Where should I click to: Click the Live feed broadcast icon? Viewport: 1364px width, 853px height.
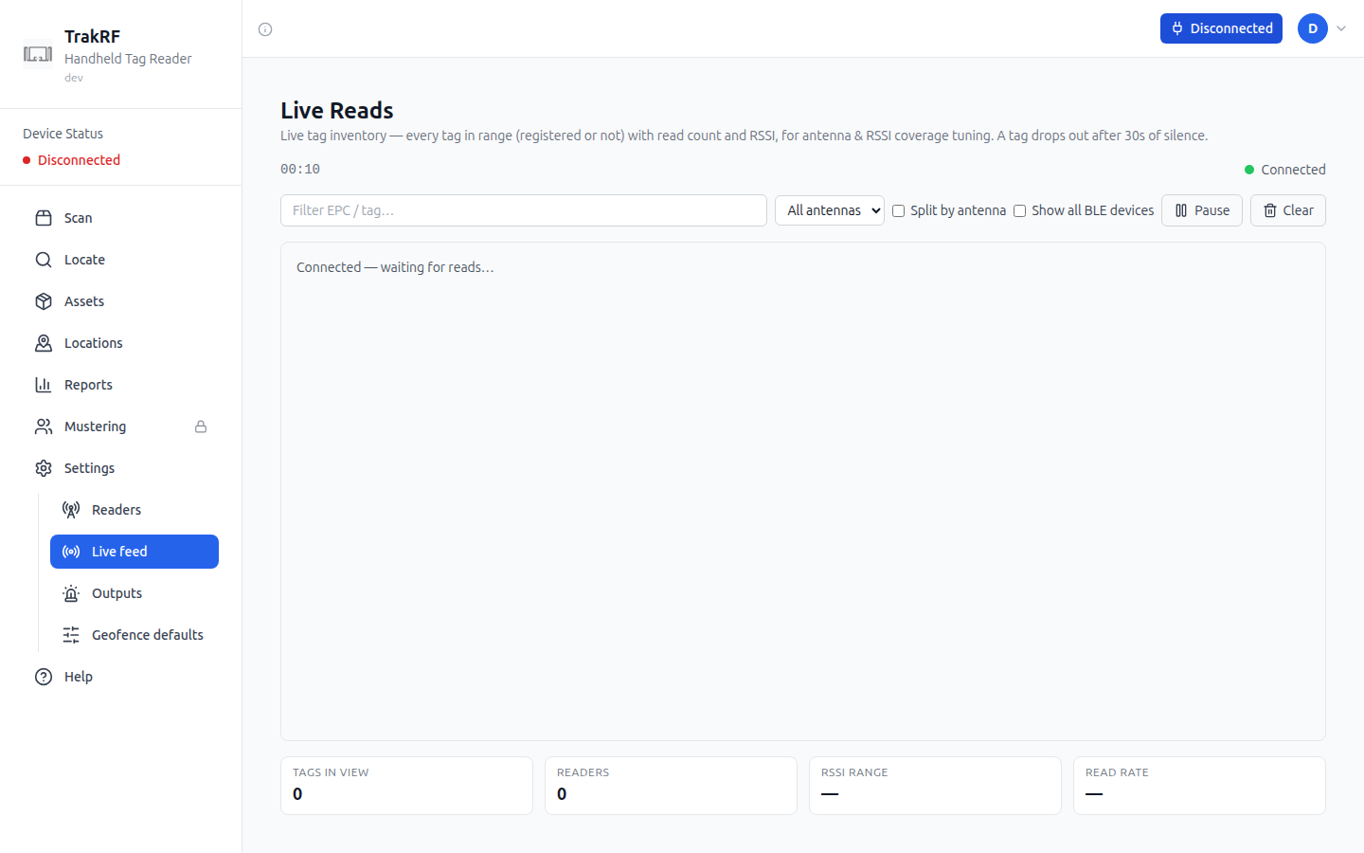tap(71, 552)
